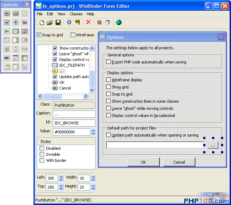231x205 pixels.
Task: Select the HyperLink control in Controls palette
Action: point(25,22)
